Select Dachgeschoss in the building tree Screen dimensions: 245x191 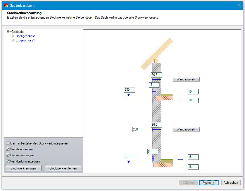(x=25, y=36)
